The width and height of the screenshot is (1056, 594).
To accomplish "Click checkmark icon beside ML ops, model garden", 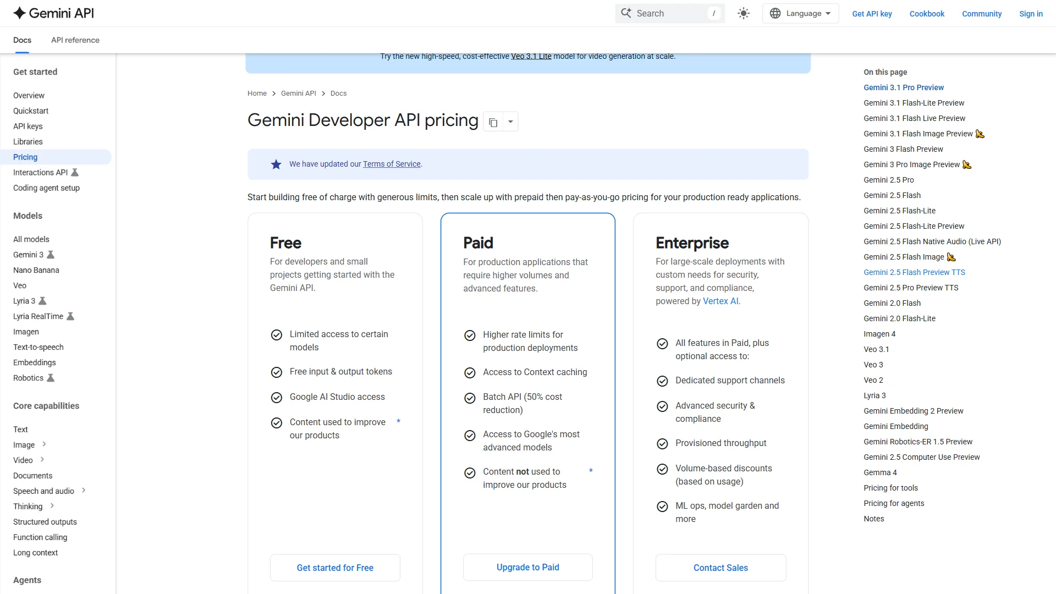I will (x=662, y=507).
